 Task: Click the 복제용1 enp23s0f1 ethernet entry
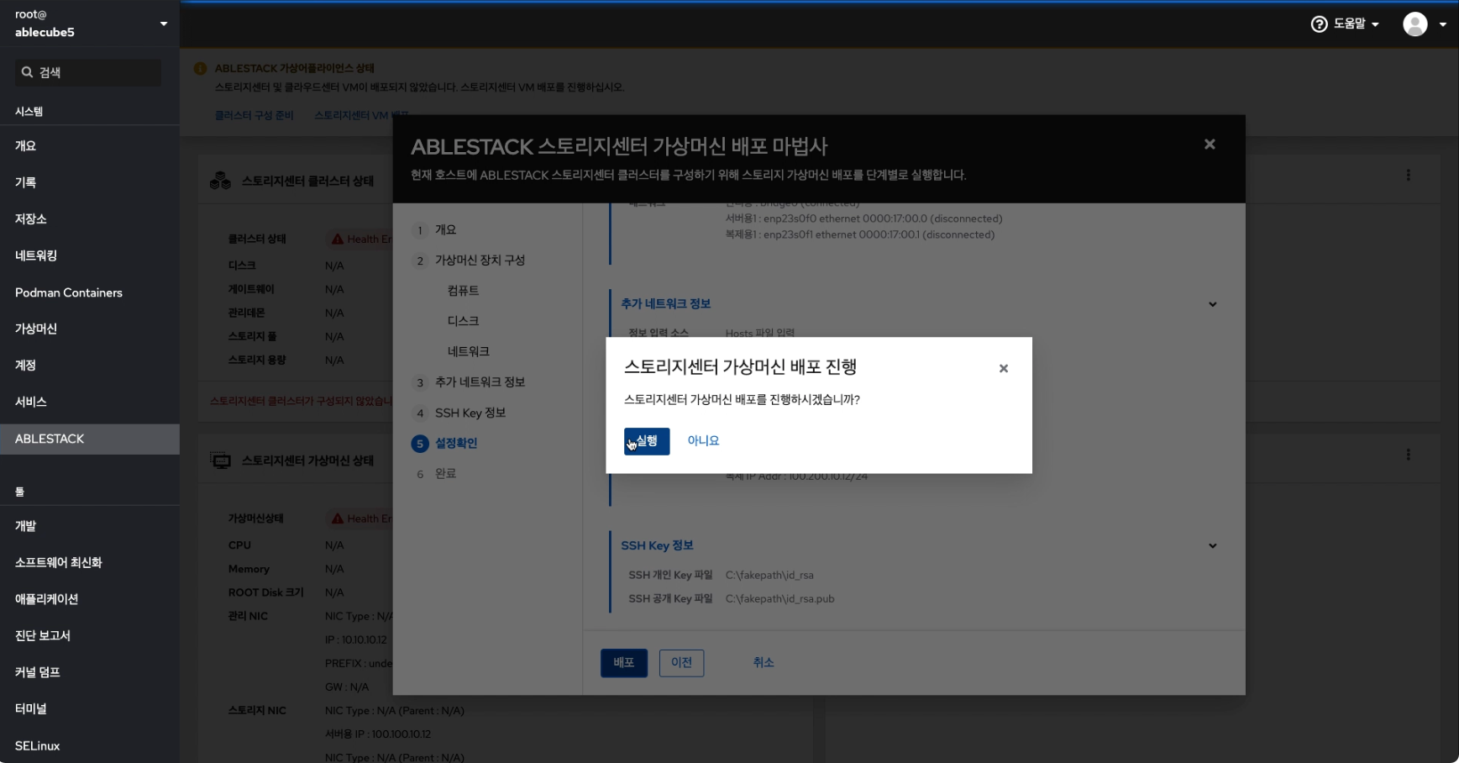click(859, 234)
